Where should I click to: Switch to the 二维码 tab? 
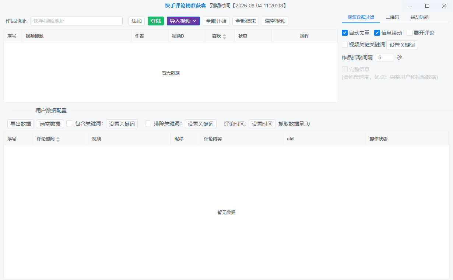pos(392,17)
